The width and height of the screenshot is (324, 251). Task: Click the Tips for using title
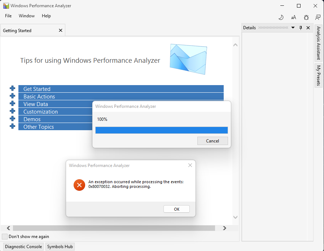tap(90, 60)
